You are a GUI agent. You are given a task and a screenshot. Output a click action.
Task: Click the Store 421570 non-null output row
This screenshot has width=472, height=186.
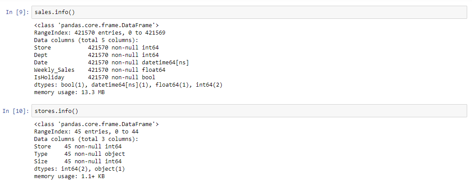click(x=96, y=48)
